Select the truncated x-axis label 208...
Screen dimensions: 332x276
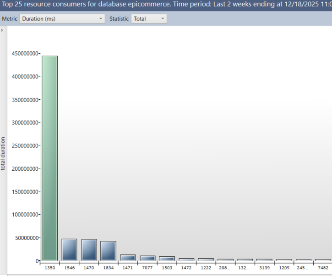[x=225, y=268]
